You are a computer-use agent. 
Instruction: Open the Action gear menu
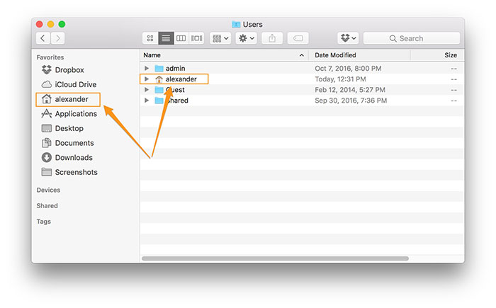tap(246, 38)
